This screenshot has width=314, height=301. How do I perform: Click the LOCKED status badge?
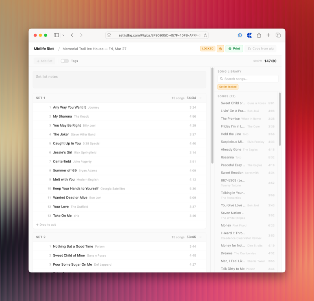(x=208, y=49)
